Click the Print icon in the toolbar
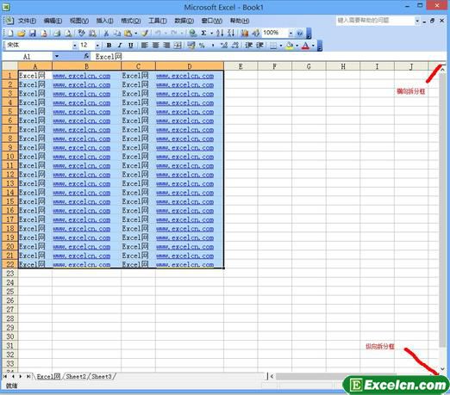Viewport: 450px width, 395px height. point(57,34)
